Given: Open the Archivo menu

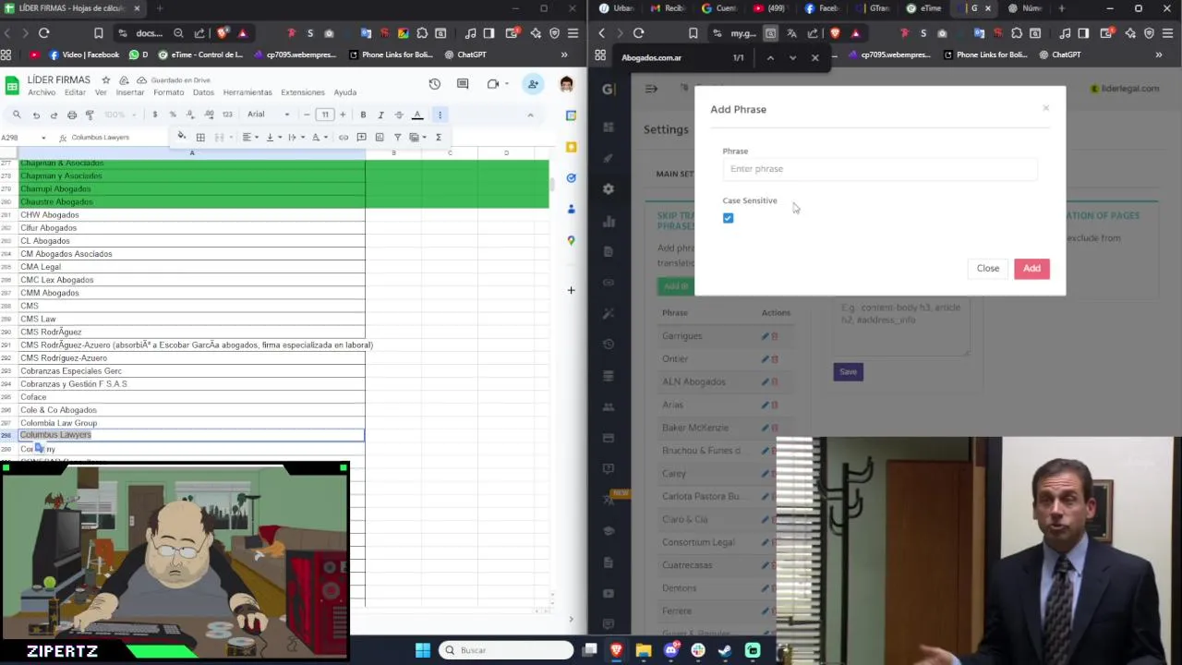Looking at the screenshot, I should [x=42, y=92].
